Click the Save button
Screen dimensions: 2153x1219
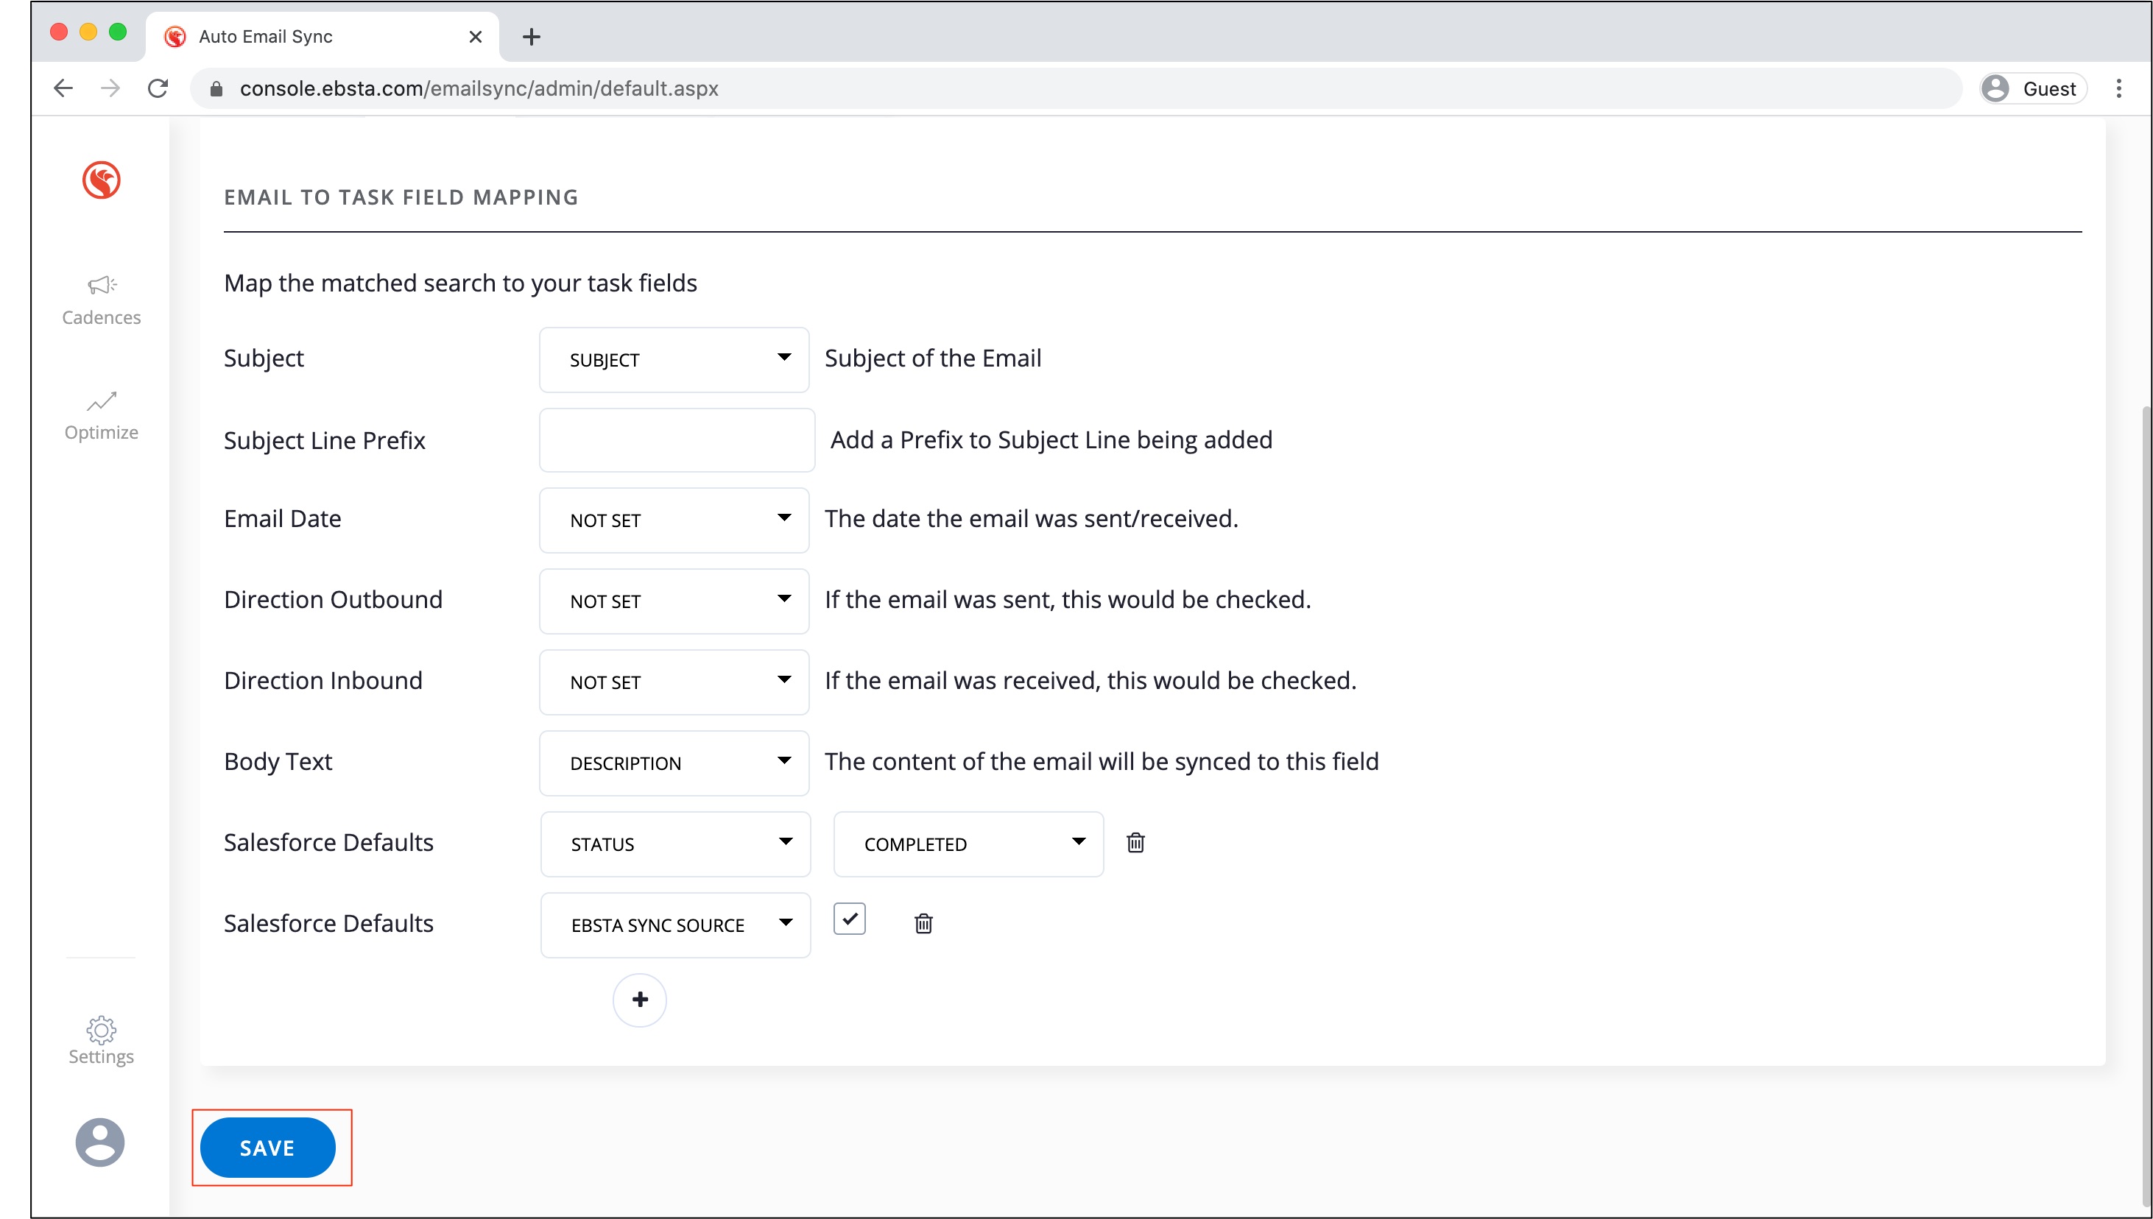coord(267,1147)
